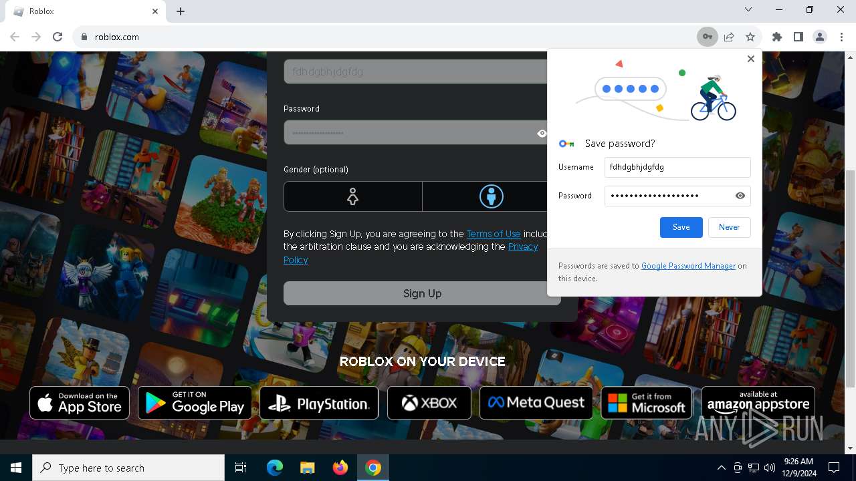Select the male gender option
The width and height of the screenshot is (856, 481).
pos(491,196)
